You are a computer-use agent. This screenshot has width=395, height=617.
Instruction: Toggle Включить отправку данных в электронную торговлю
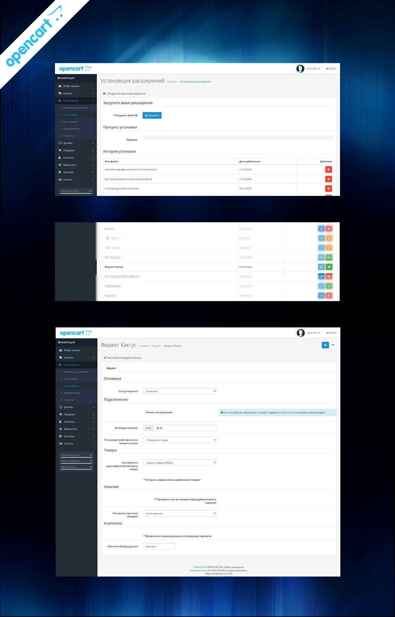pyautogui.click(x=144, y=536)
